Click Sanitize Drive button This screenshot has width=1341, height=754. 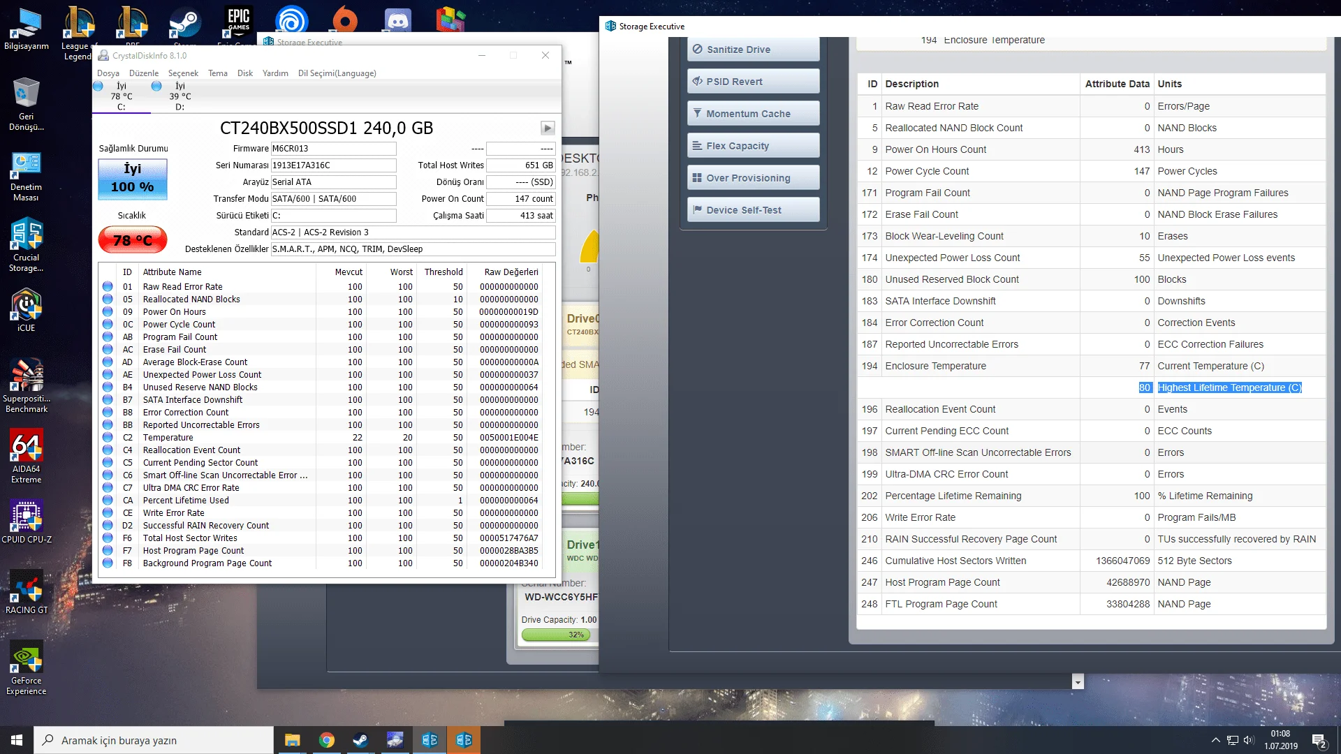click(753, 50)
